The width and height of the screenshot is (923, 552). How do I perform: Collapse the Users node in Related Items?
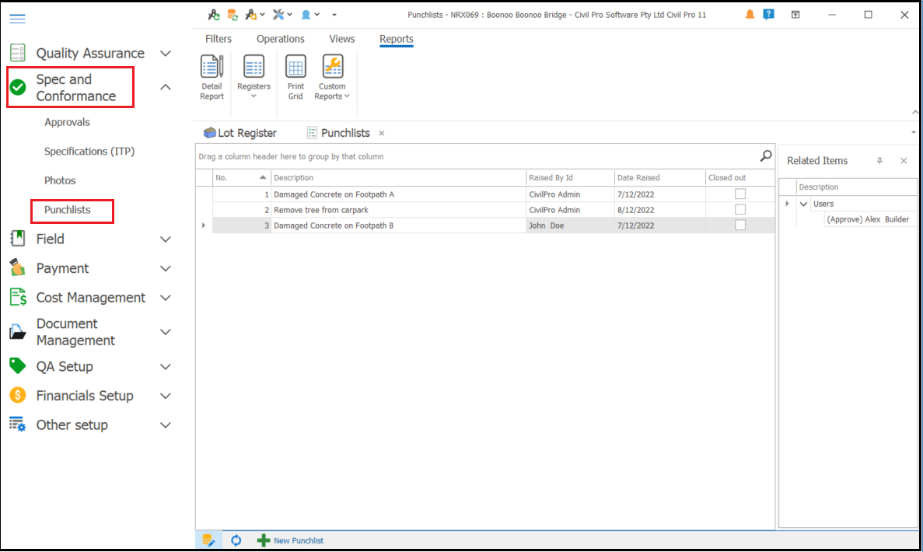(803, 204)
